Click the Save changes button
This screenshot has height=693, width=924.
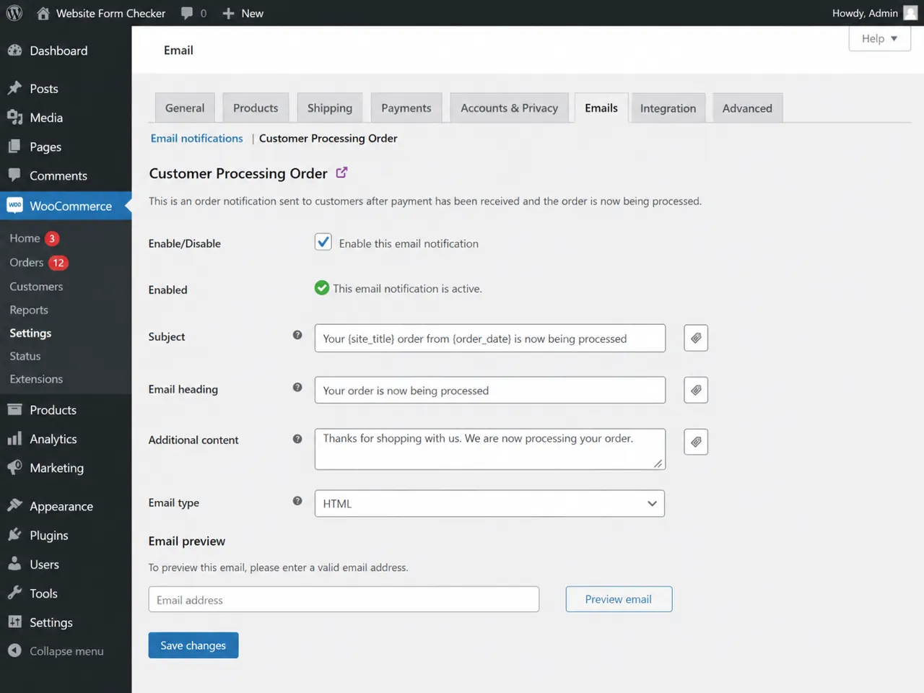(x=193, y=645)
